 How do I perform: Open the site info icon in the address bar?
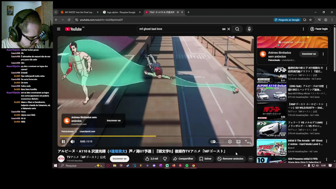(x=76, y=20)
